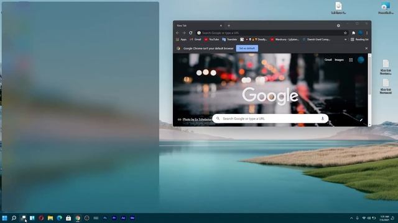Start voice search with microphone icon
The image size is (398, 223).
tap(323, 118)
